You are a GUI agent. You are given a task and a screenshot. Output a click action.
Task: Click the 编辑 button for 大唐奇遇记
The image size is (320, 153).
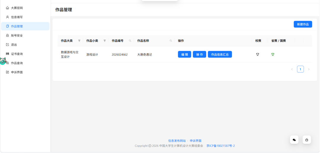pos(185,54)
